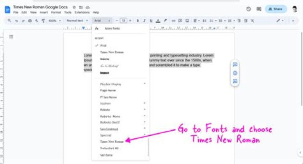Select the Trebuchet MS font

(109, 148)
